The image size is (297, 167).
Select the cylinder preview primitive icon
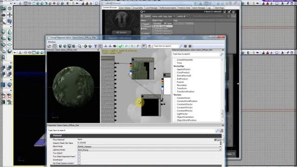(x=60, y=46)
